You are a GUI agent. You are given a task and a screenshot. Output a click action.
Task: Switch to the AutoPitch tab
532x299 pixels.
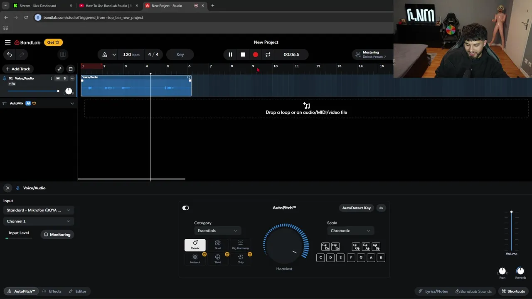(21, 291)
